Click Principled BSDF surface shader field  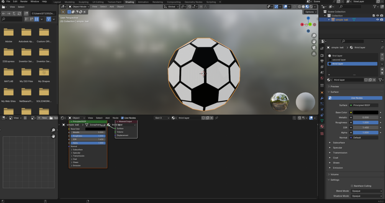364,105
